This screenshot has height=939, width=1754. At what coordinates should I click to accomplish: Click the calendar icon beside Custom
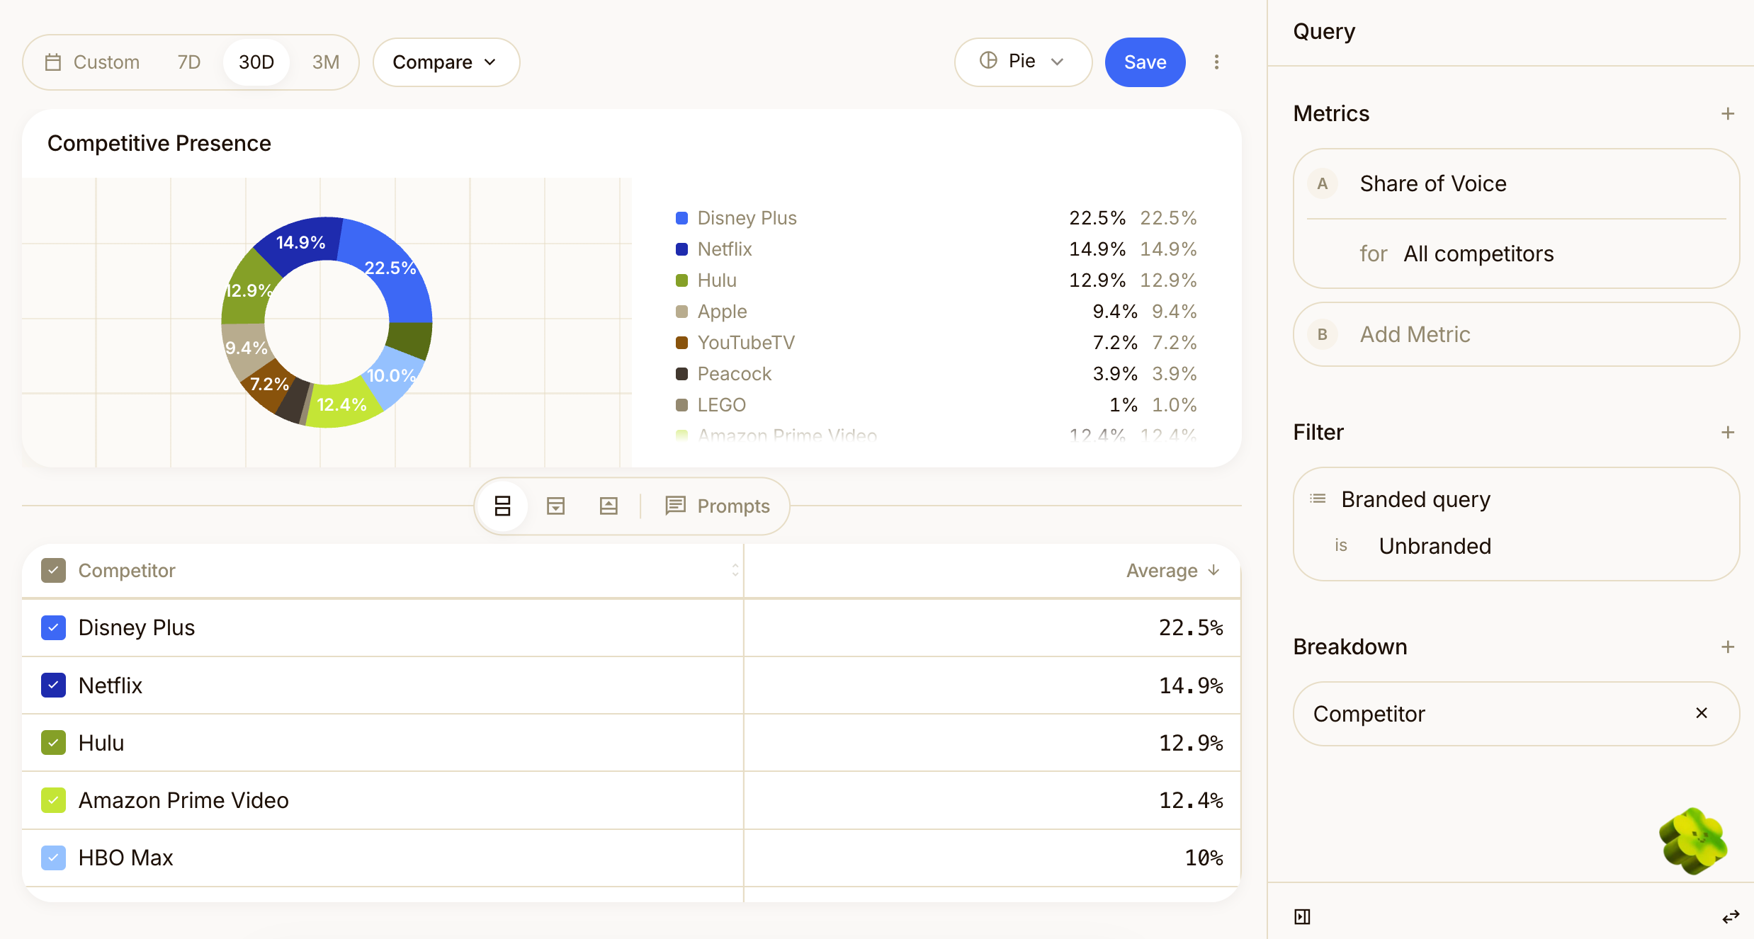tap(53, 62)
